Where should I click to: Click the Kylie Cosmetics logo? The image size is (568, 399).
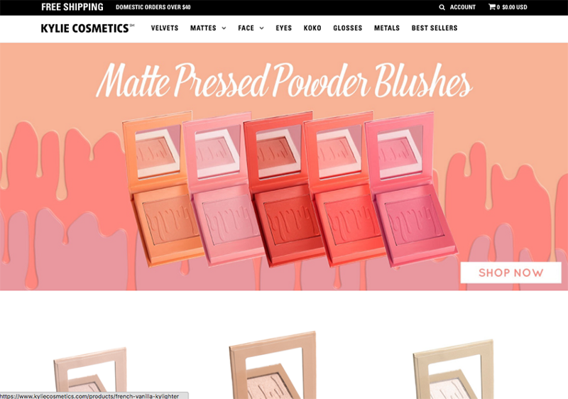(87, 28)
